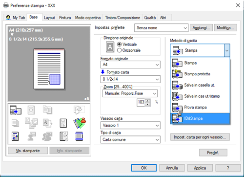The image size is (244, 177).
Task: Open the Timbro/Composizione tab
Action: tap(122, 18)
